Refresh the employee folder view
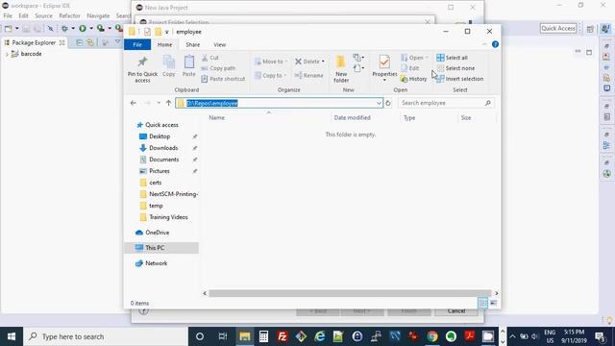Image resolution: width=615 pixels, height=346 pixels. [388, 103]
